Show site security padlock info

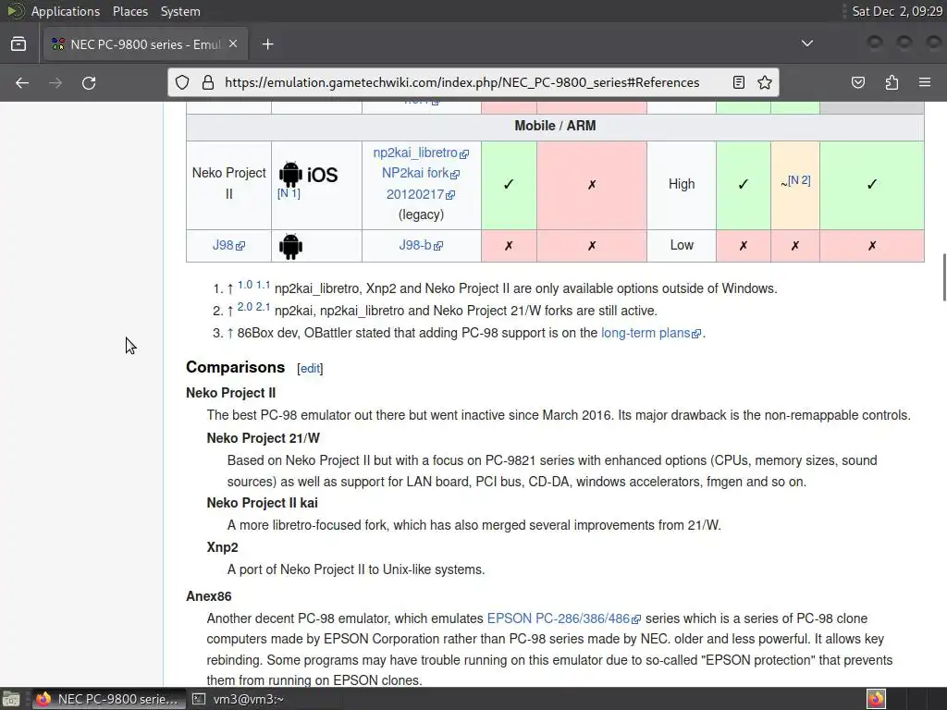(208, 82)
